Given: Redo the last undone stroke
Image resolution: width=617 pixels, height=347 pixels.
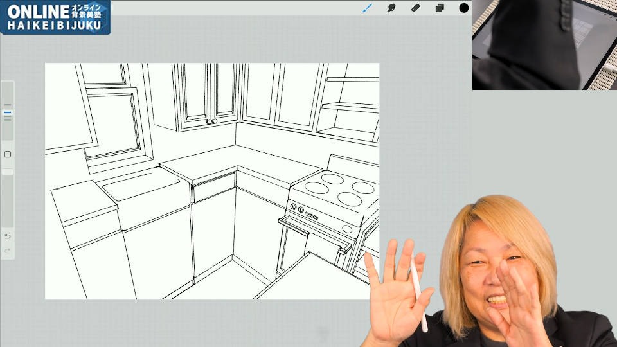Looking at the screenshot, I should (x=8, y=251).
